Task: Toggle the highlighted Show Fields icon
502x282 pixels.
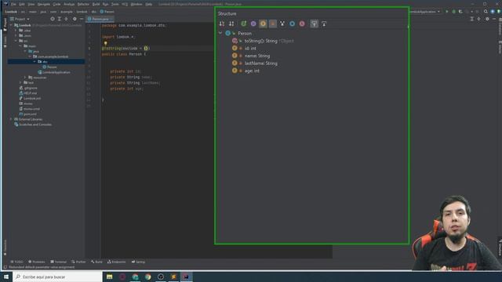Action: (263, 23)
